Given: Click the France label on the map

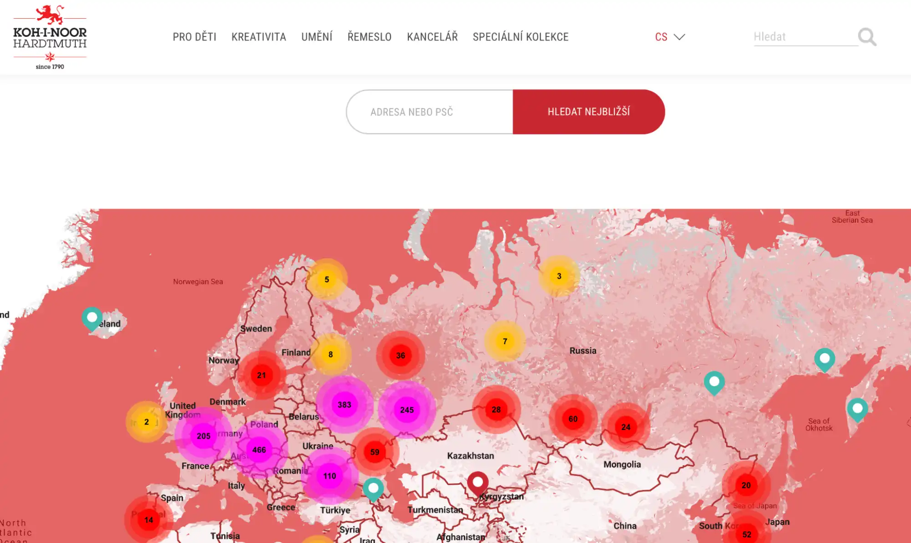Looking at the screenshot, I should point(195,466).
